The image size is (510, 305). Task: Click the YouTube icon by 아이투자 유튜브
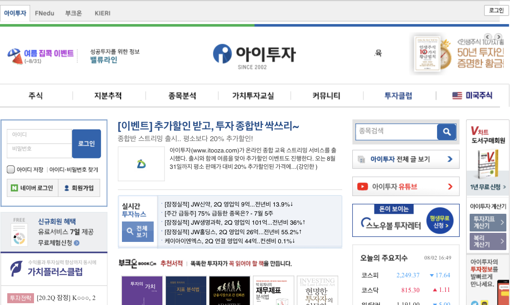coord(362,187)
